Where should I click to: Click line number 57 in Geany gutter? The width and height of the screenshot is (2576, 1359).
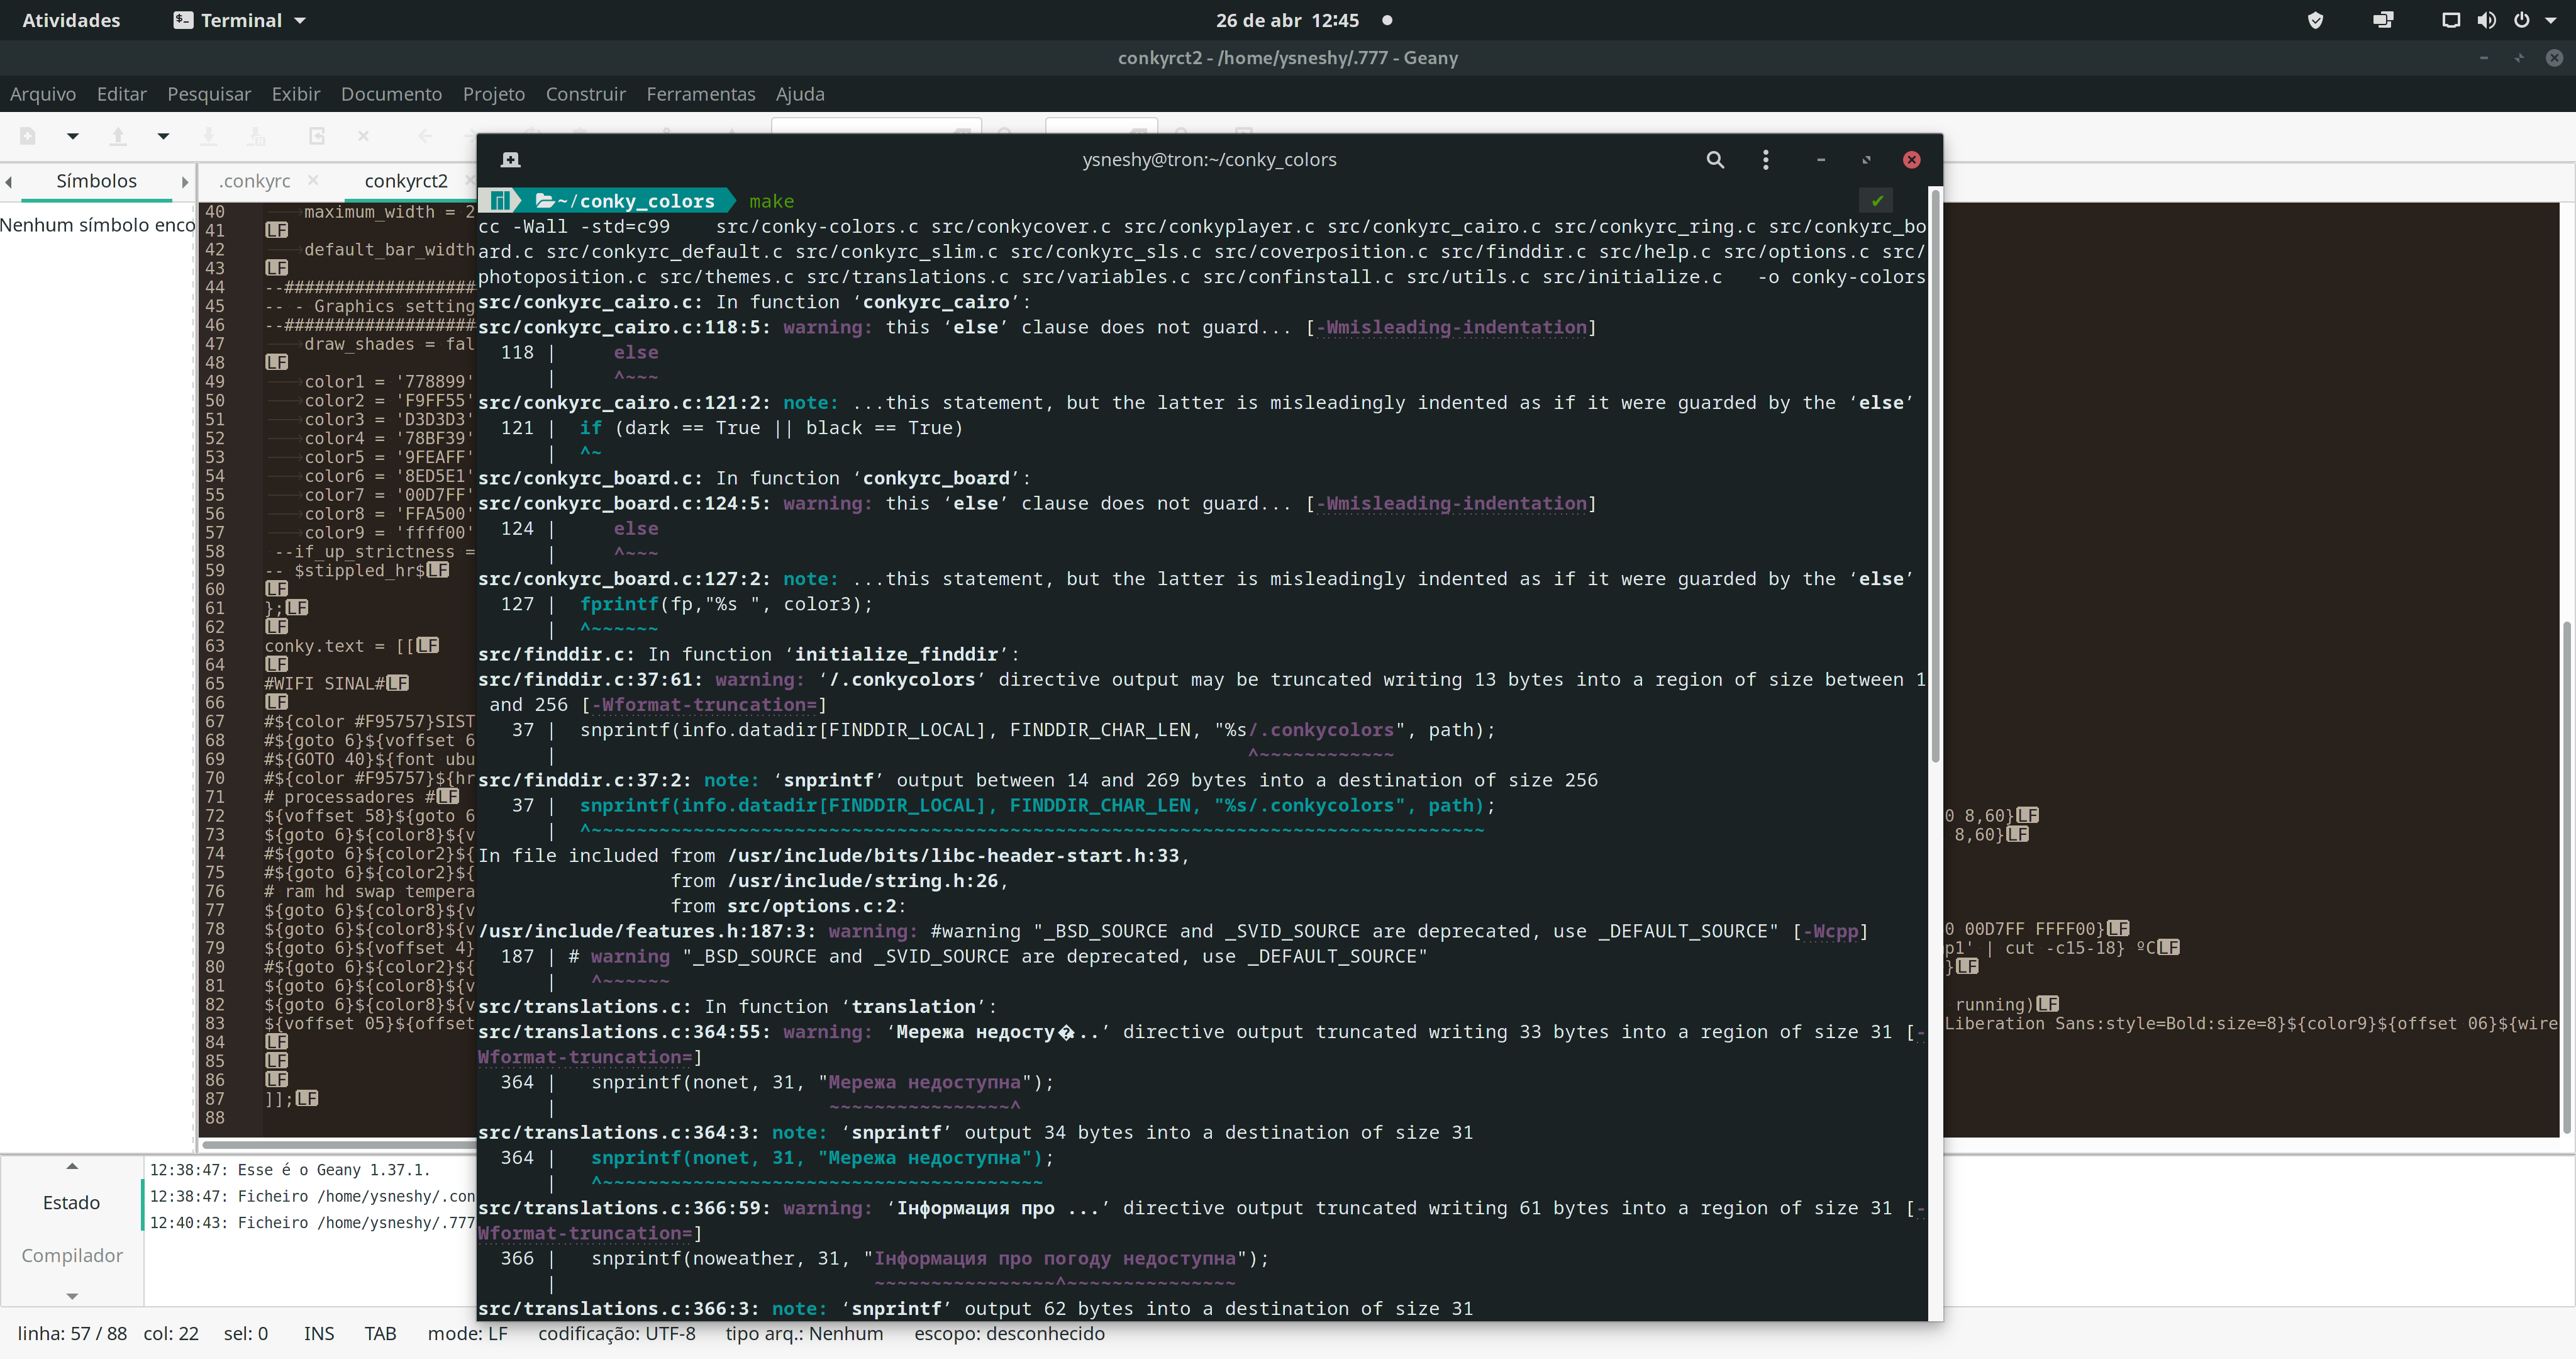point(214,532)
